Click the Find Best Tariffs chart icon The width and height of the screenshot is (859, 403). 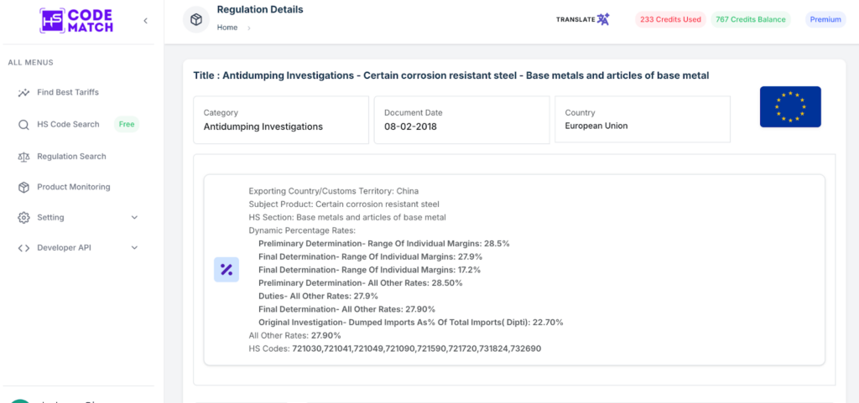[x=23, y=92]
